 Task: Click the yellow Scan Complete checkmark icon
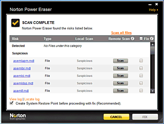click(15, 23)
